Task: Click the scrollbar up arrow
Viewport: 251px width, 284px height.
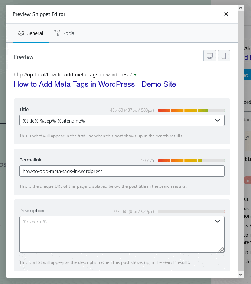Action: coord(241,8)
